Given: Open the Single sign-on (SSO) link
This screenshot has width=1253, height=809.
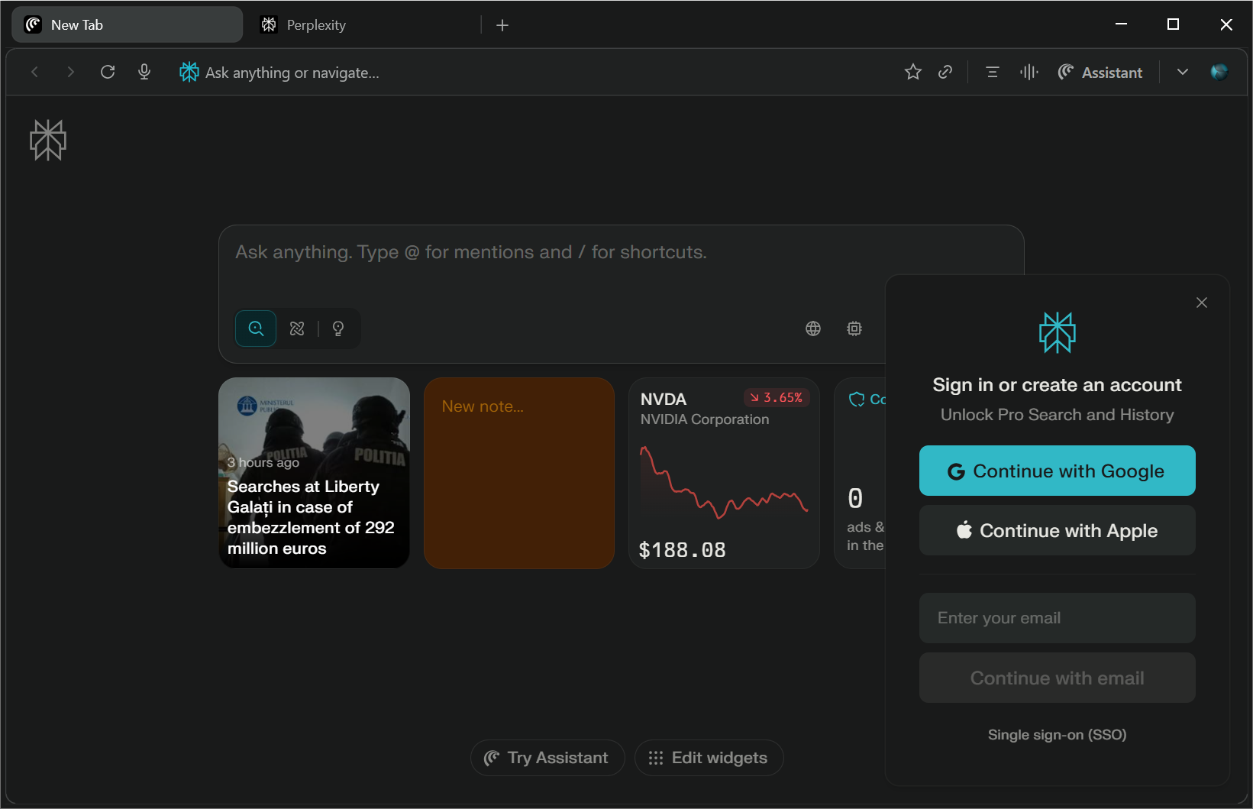Looking at the screenshot, I should (1057, 735).
